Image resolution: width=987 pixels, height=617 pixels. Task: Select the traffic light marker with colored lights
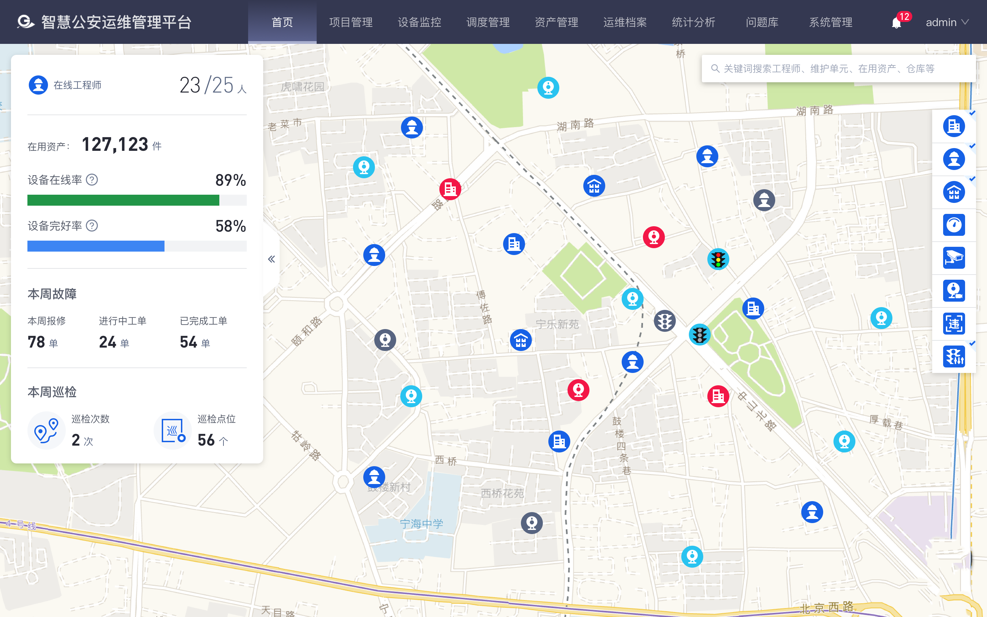(718, 259)
